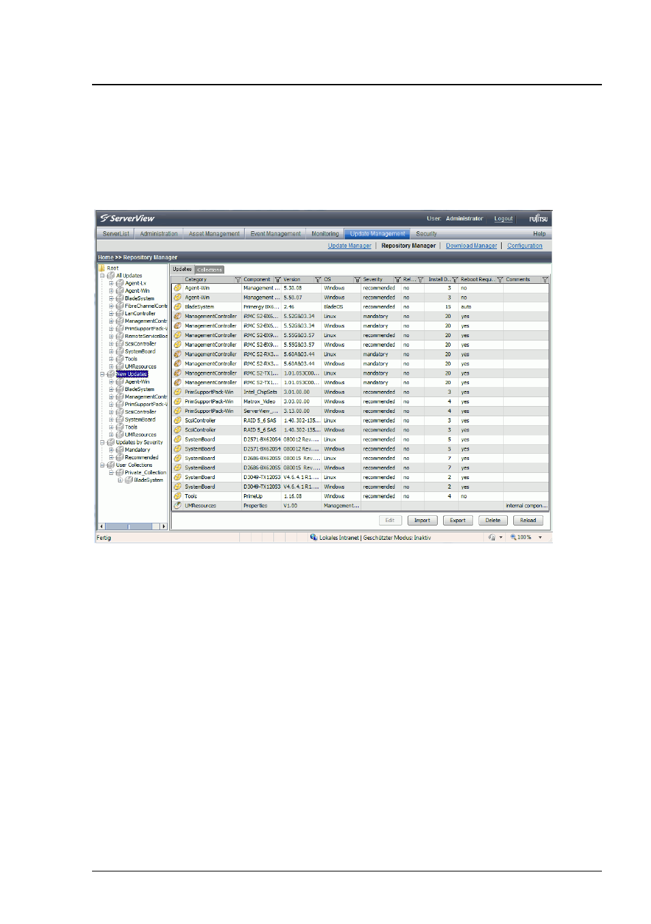The height and width of the screenshot is (924, 651).
Task: Click the User Collections database icon
Action: [x=110, y=465]
